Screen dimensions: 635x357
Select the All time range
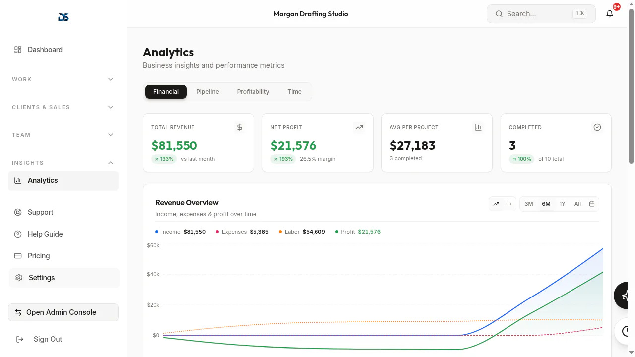(x=577, y=204)
